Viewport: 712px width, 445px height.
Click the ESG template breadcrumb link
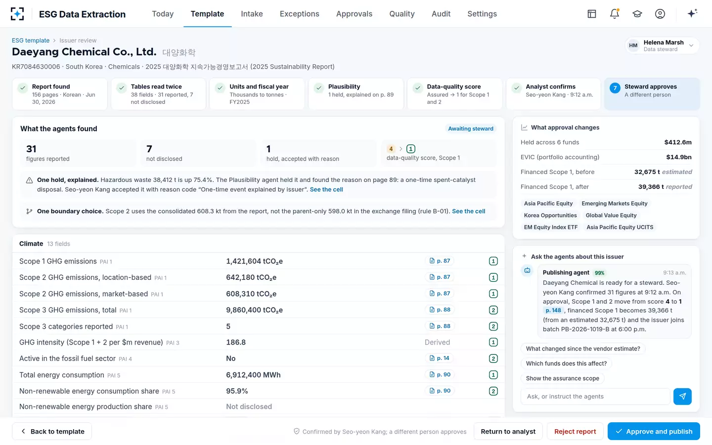[31, 41]
